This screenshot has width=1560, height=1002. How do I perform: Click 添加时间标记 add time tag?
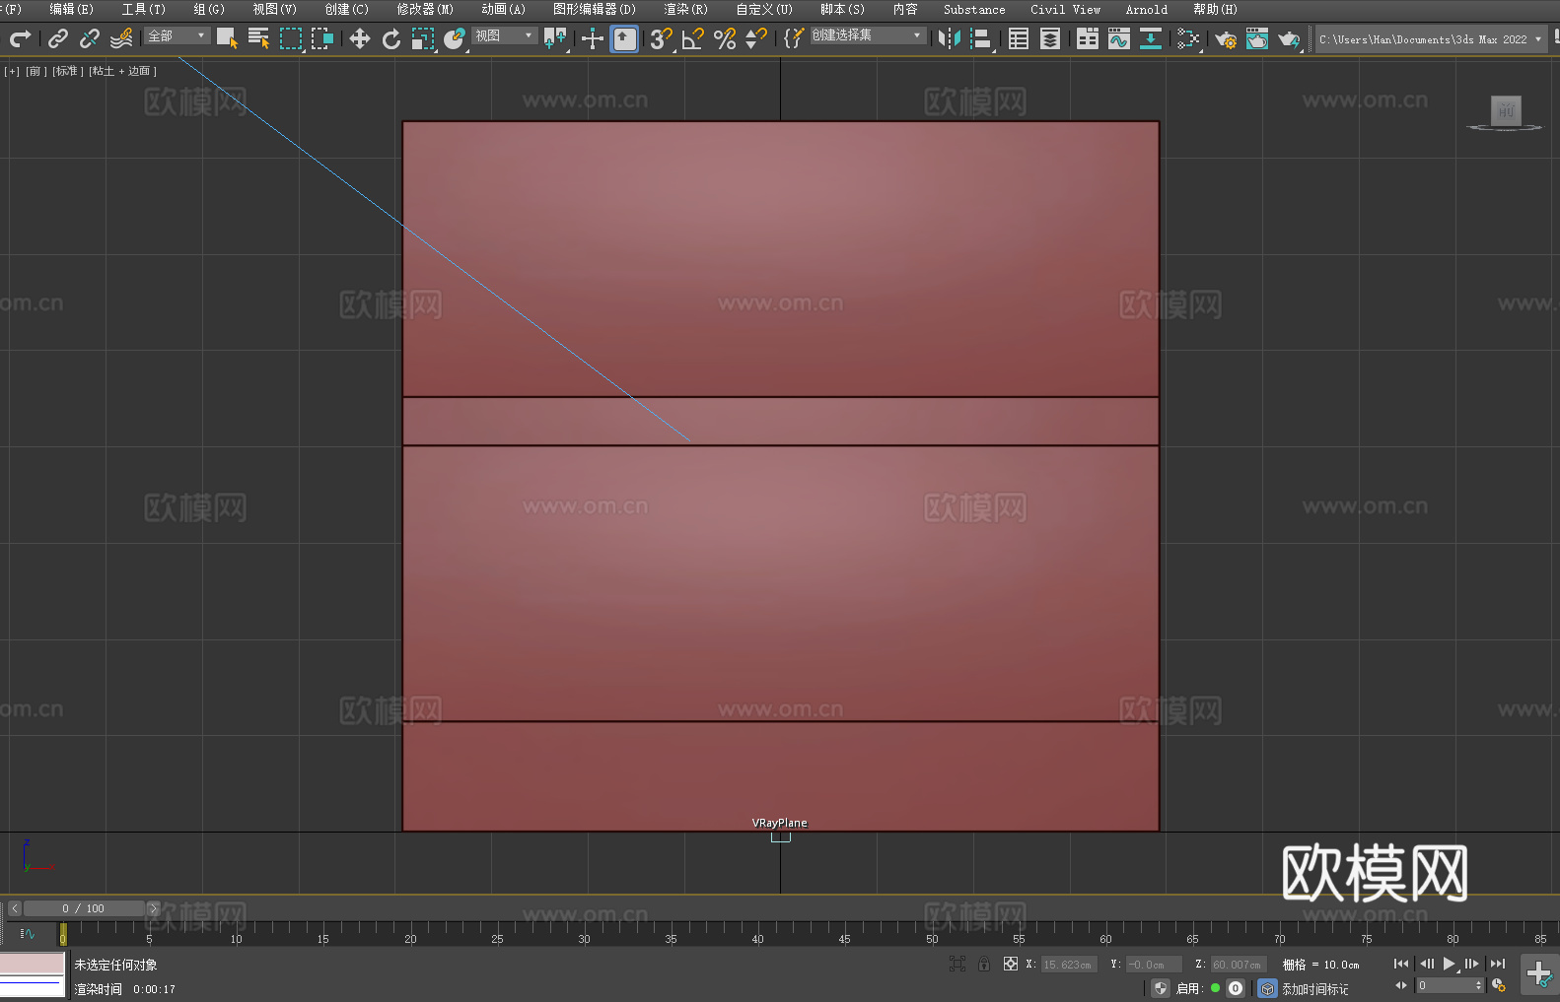1314,989
